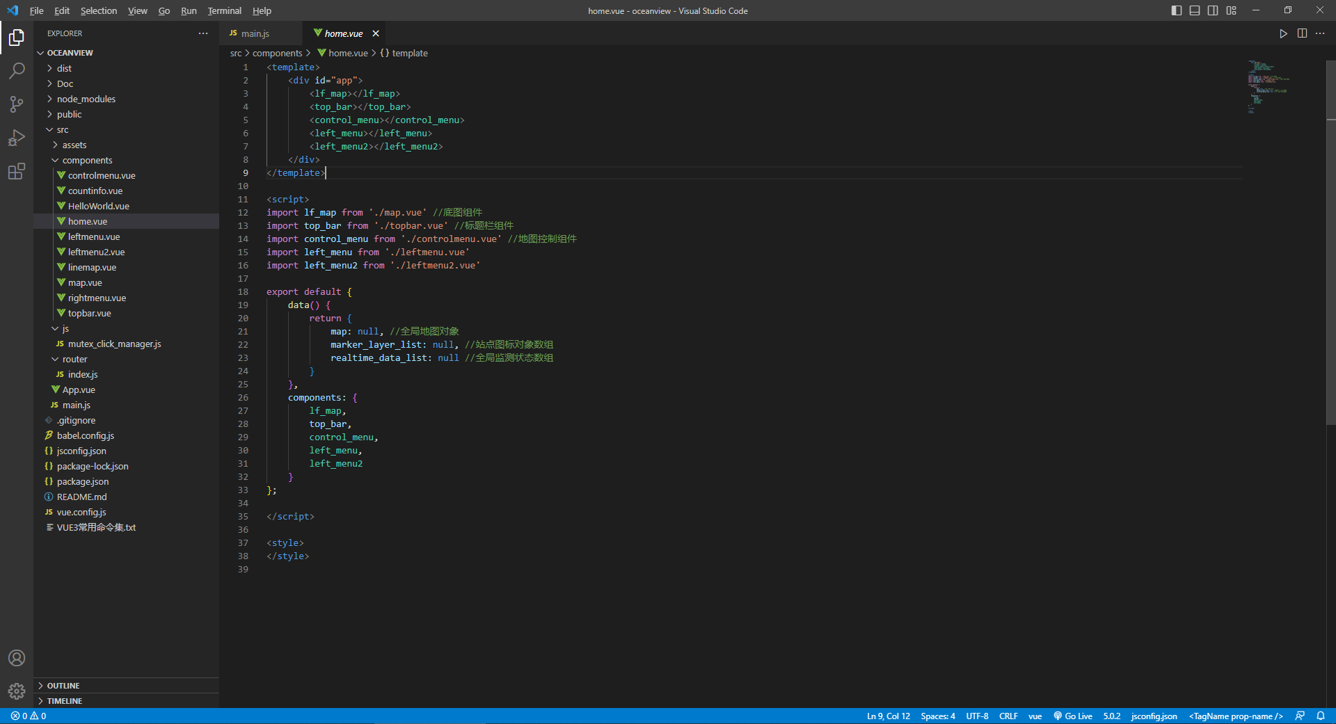The height and width of the screenshot is (724, 1336).
Task: Open the Extensions view
Action: click(x=17, y=171)
